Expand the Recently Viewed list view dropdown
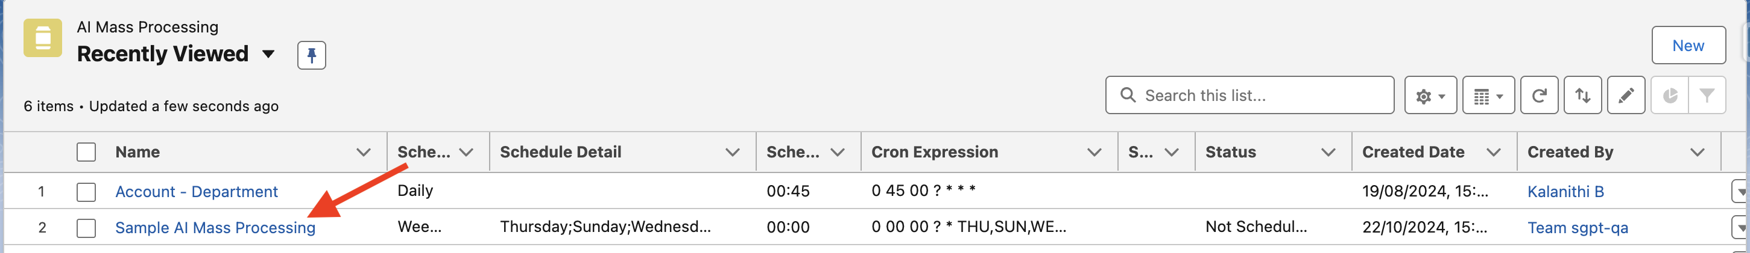The image size is (1750, 253). coord(268,54)
